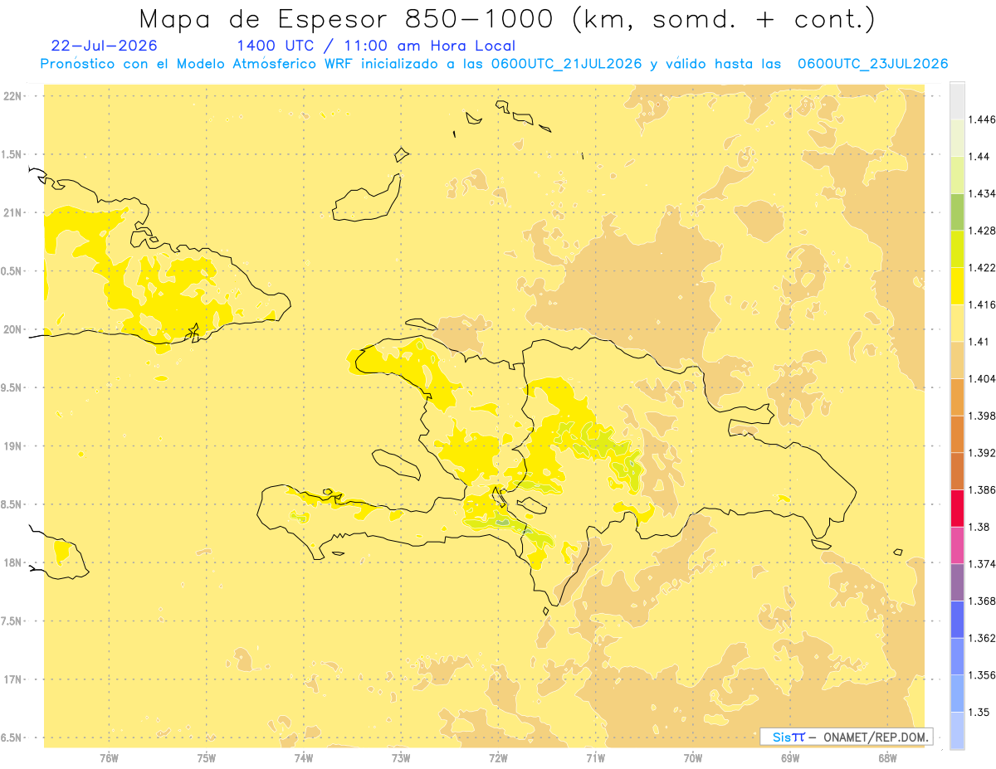Pick the orange legend swatch above 1.398

click(x=957, y=397)
